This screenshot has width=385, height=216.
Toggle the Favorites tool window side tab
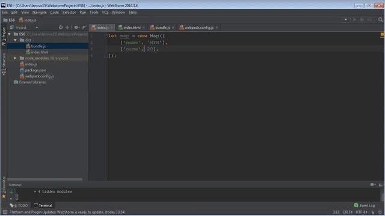coord(4,187)
